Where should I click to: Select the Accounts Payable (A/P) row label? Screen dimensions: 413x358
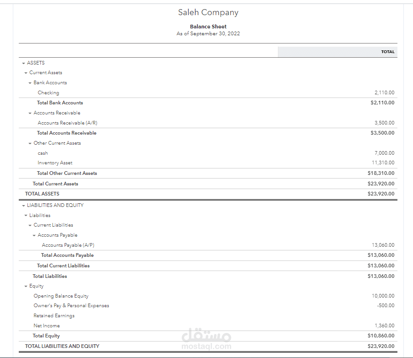[x=68, y=245]
